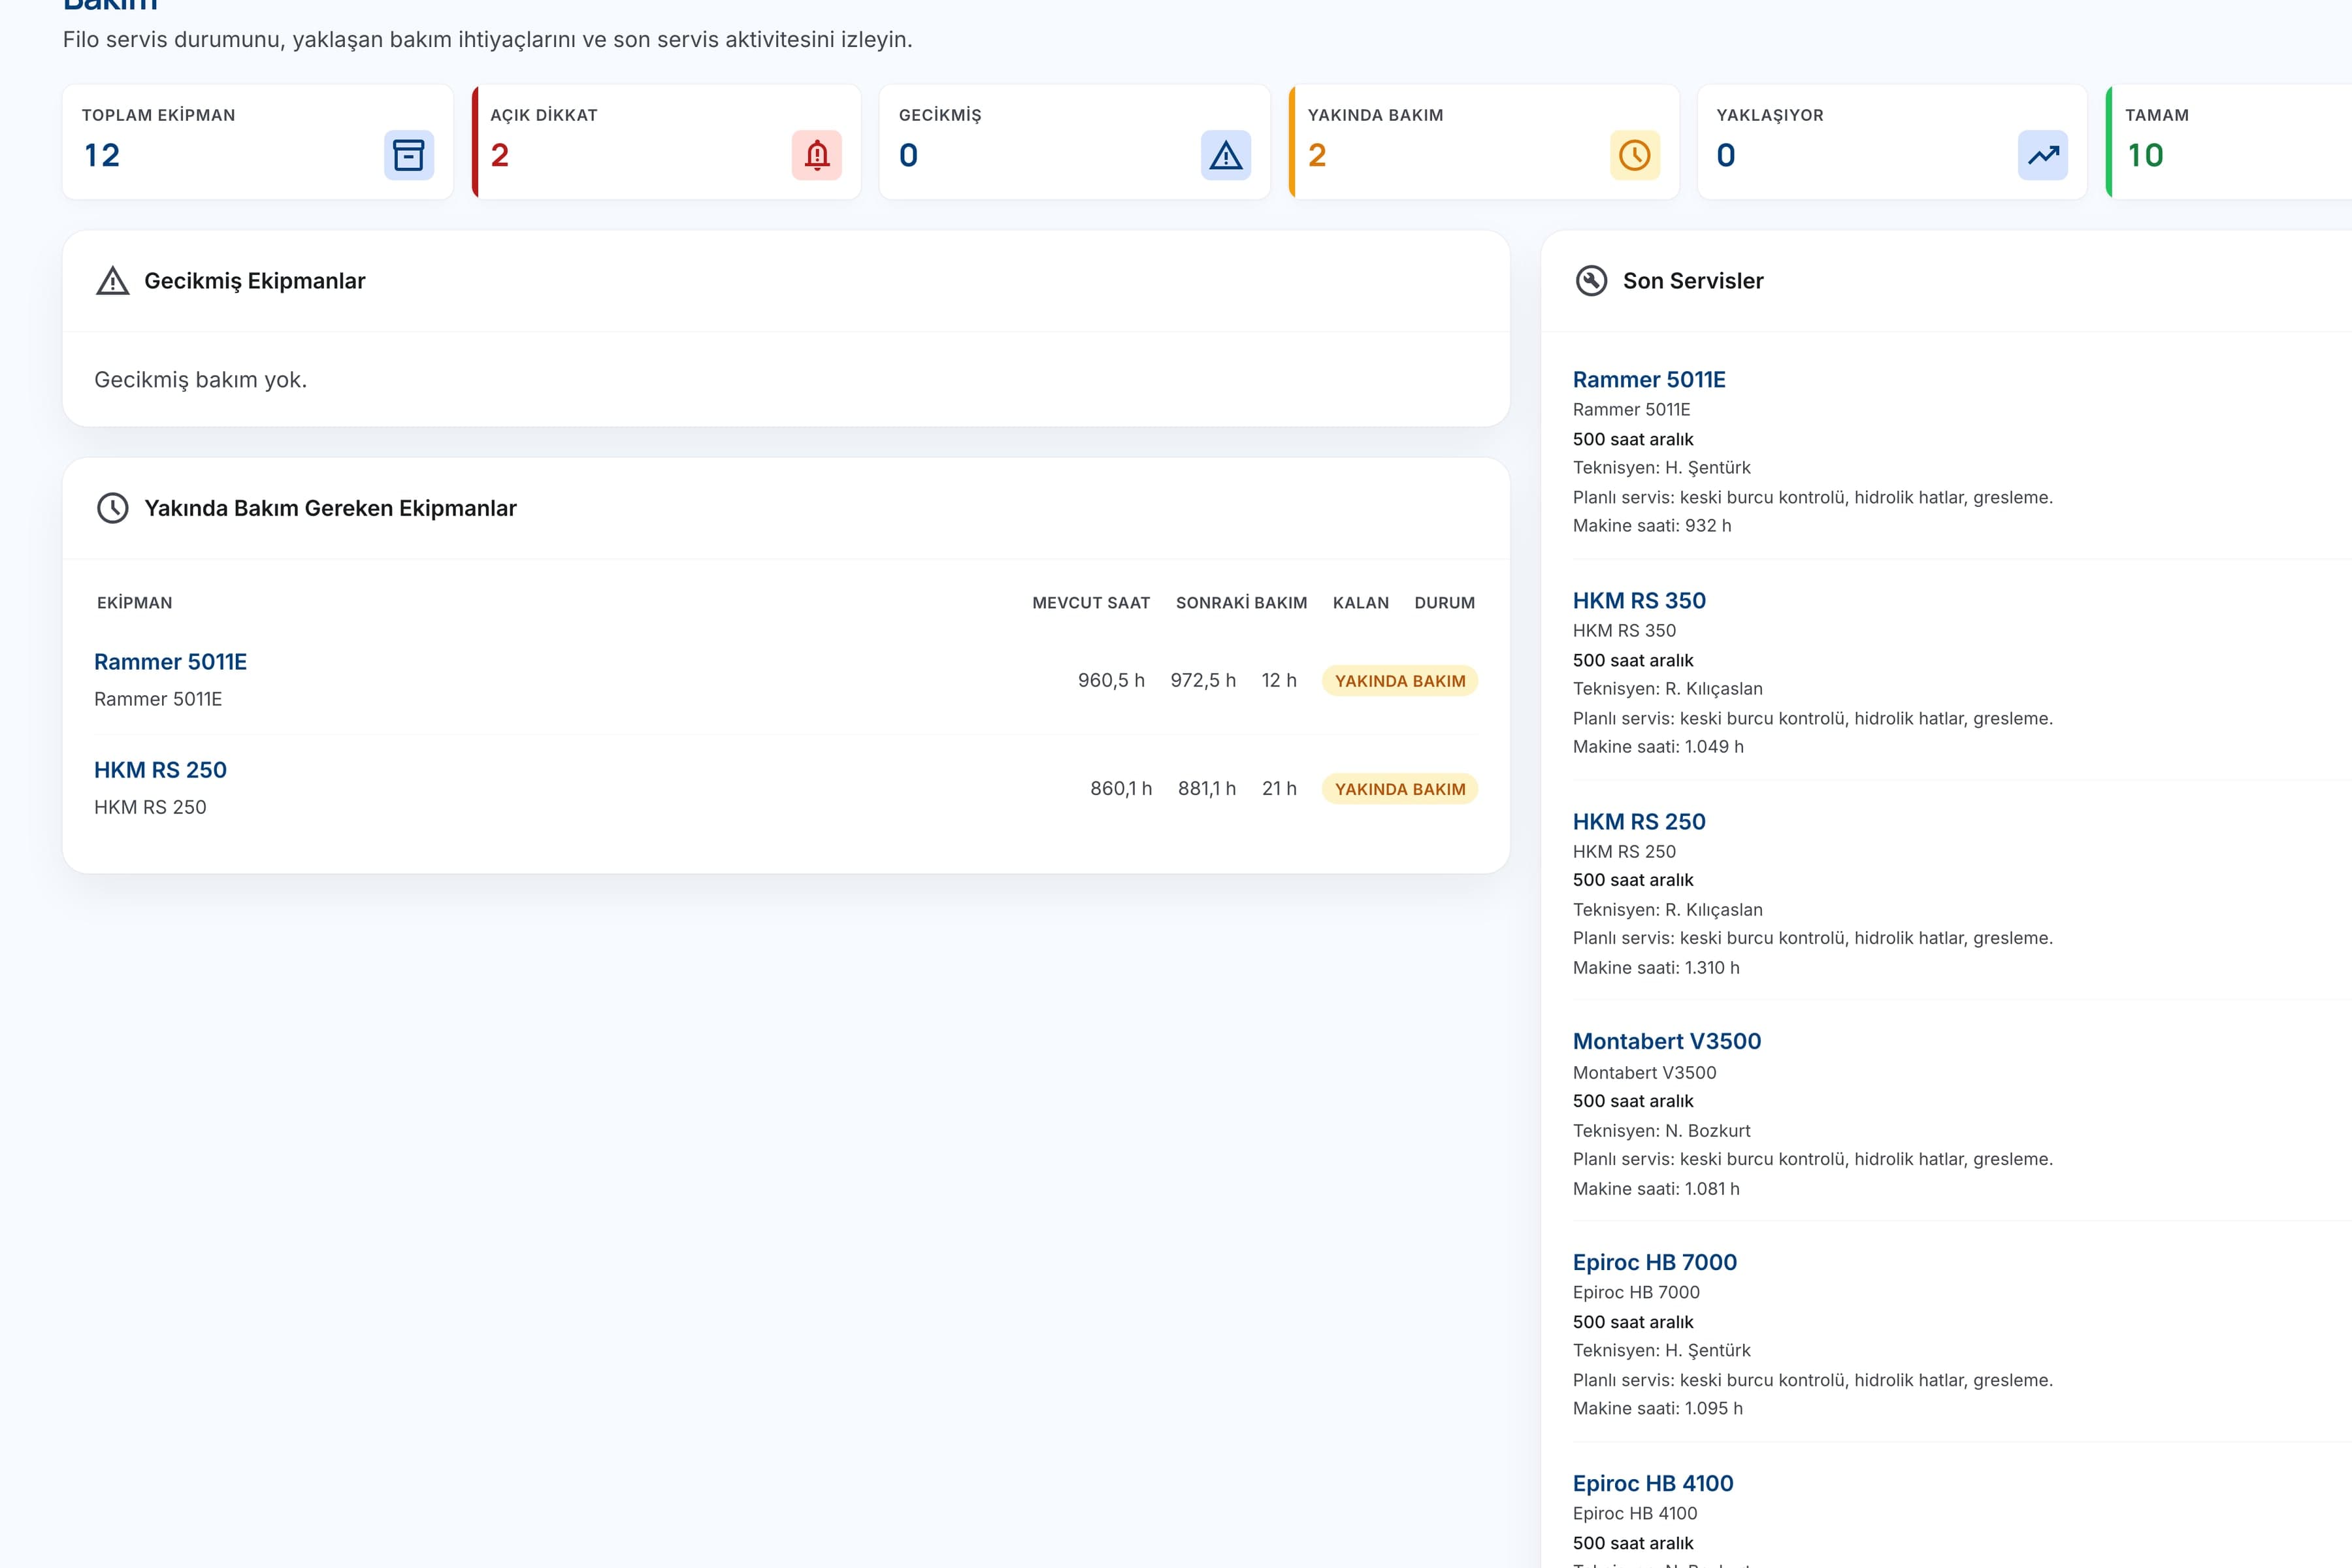Click the wrench icon beside Son Servisler heading
Screen dimensions: 2352x1568
pyautogui.click(x=1592, y=281)
